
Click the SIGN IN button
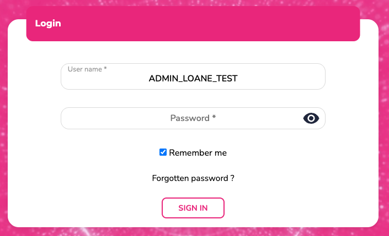pyautogui.click(x=193, y=208)
